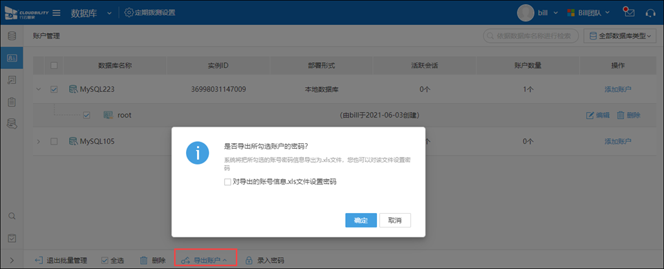Open the 导出账户 menu in bottom bar

pos(205,260)
